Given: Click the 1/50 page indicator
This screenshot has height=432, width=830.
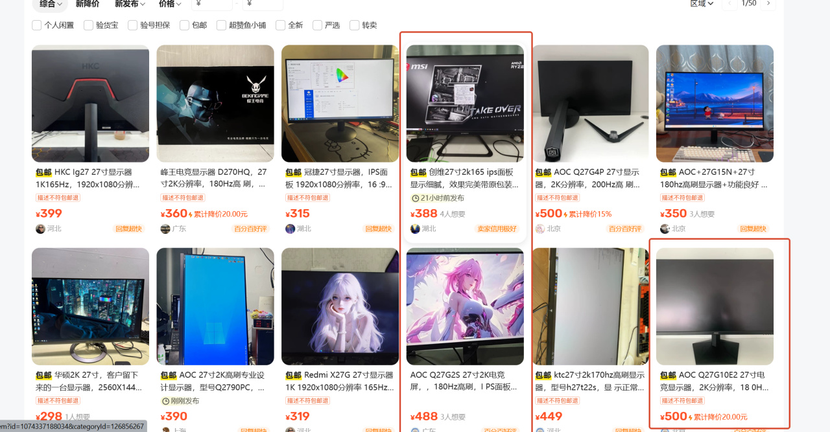Looking at the screenshot, I should (x=749, y=4).
